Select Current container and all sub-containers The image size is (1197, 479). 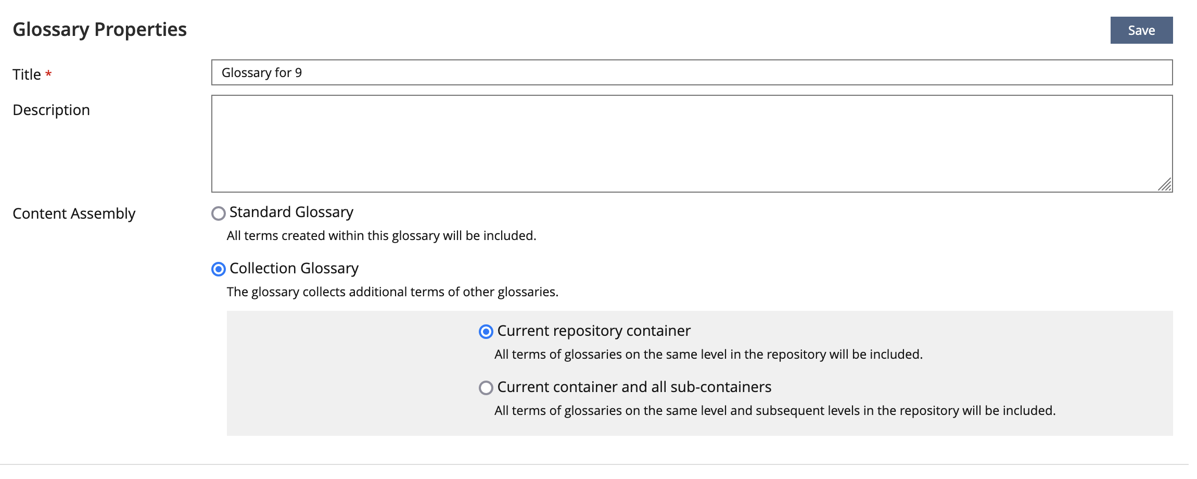486,387
